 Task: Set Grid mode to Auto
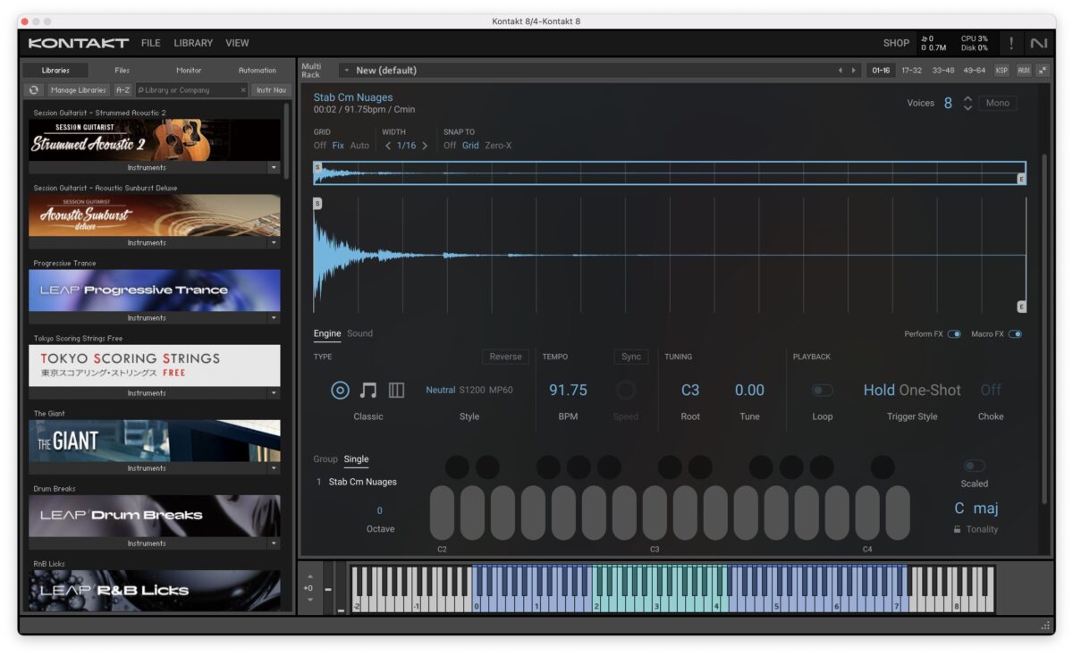[x=359, y=146]
